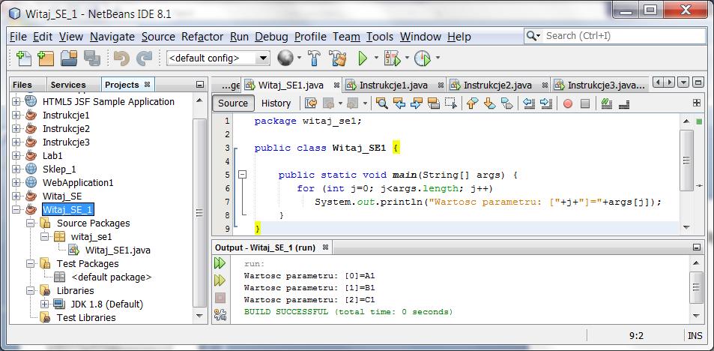Viewport: 714px width, 351px height.
Task: Open Run Project dropdown arrow
Action: click(x=376, y=58)
